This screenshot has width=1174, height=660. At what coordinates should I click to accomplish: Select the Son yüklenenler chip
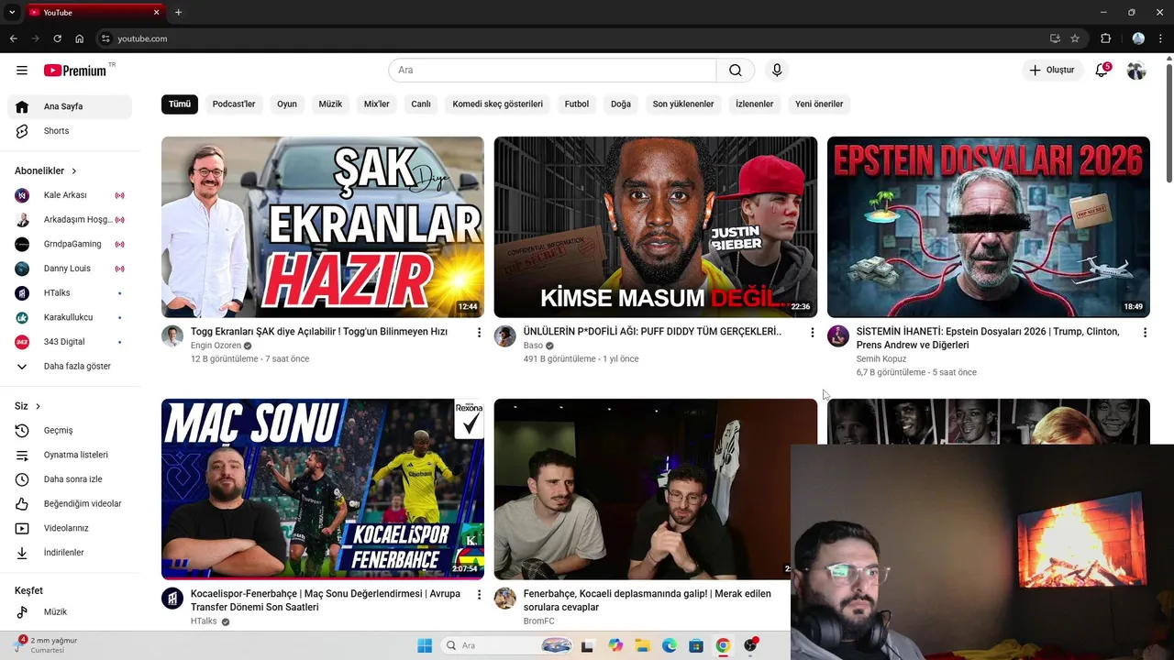(x=683, y=104)
